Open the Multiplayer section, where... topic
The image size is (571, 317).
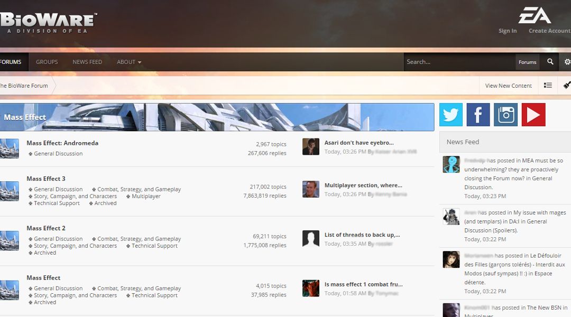363,185
